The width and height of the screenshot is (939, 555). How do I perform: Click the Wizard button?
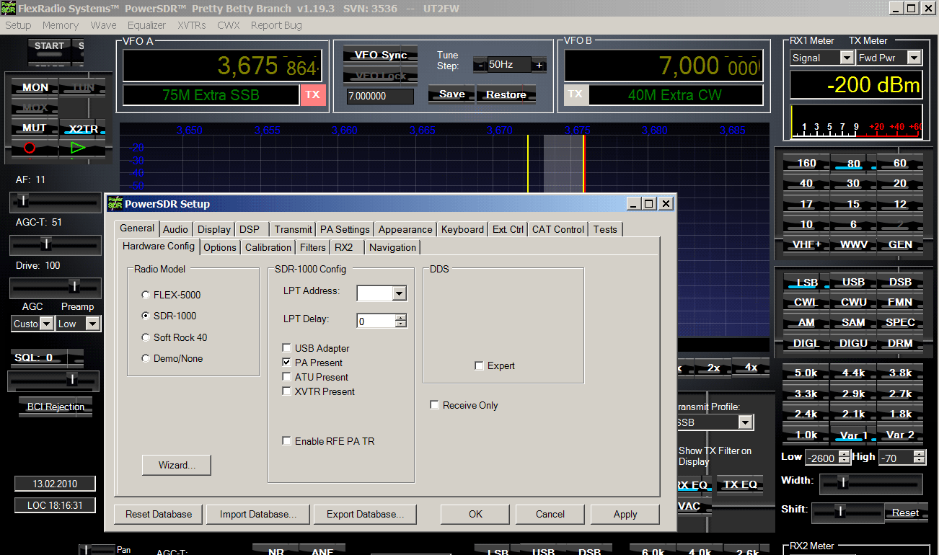(177, 465)
